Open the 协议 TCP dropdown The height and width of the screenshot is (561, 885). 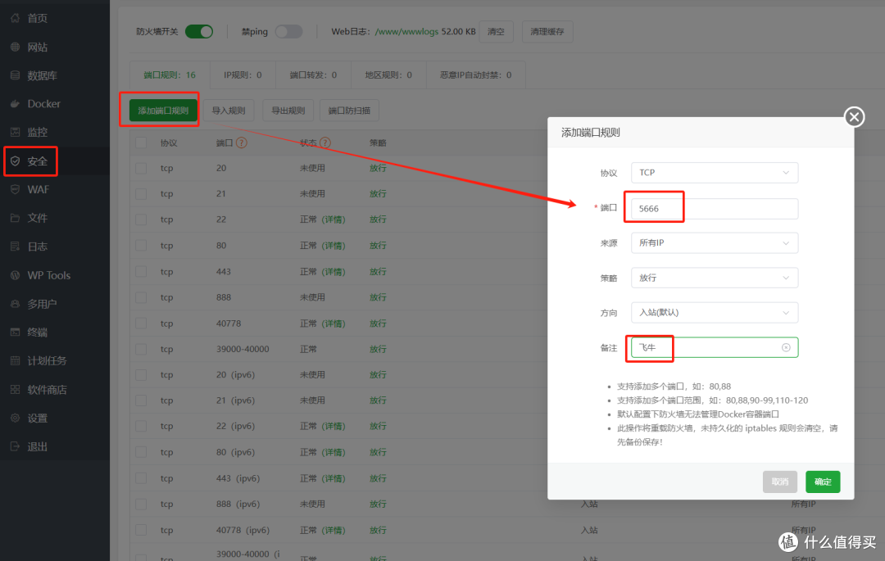(x=714, y=173)
